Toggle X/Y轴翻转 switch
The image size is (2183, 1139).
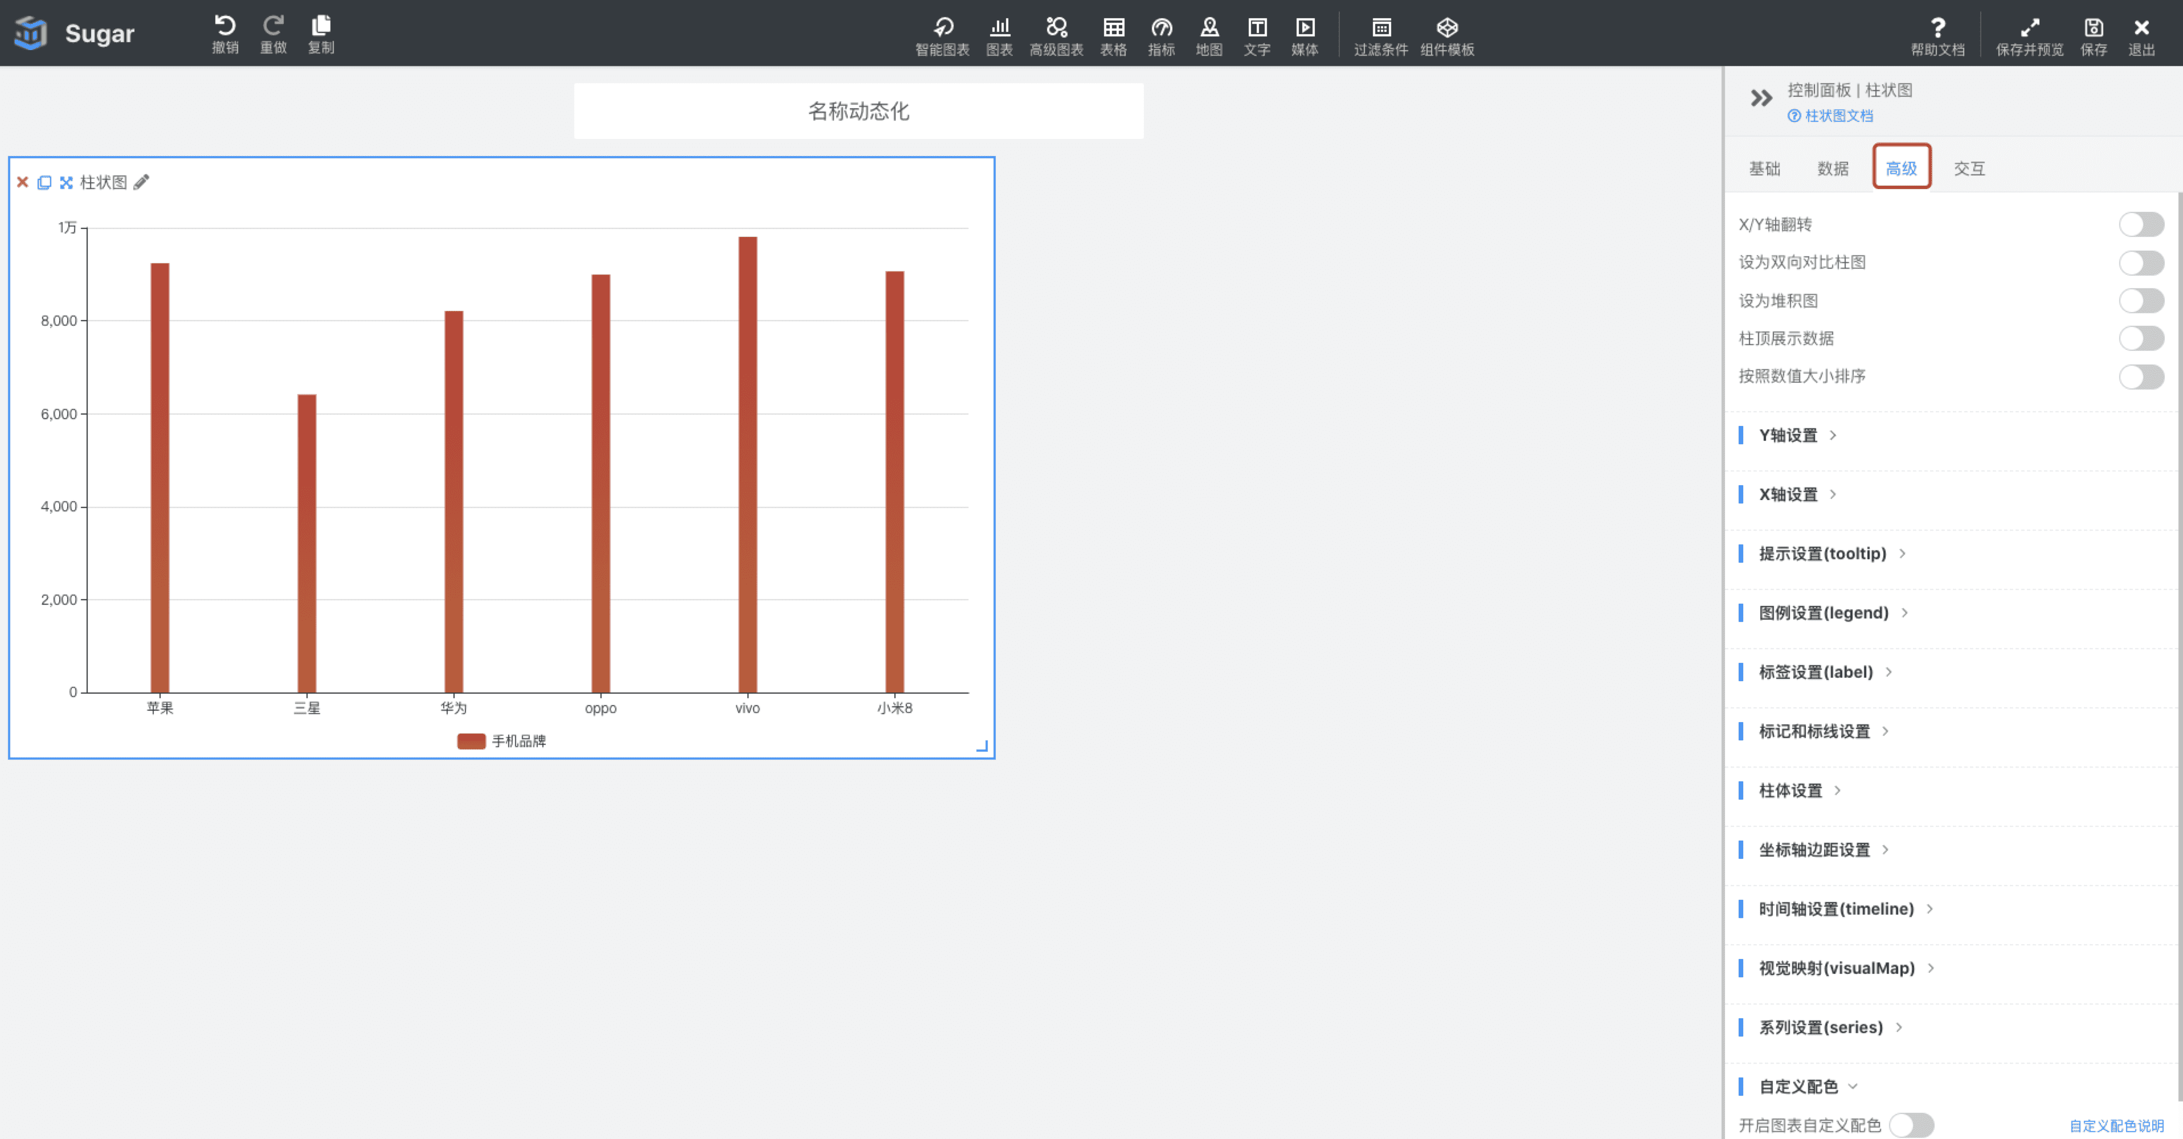(2141, 224)
